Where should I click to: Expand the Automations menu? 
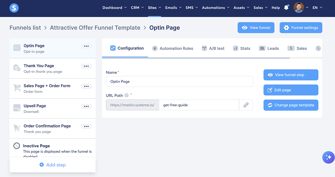(x=216, y=8)
